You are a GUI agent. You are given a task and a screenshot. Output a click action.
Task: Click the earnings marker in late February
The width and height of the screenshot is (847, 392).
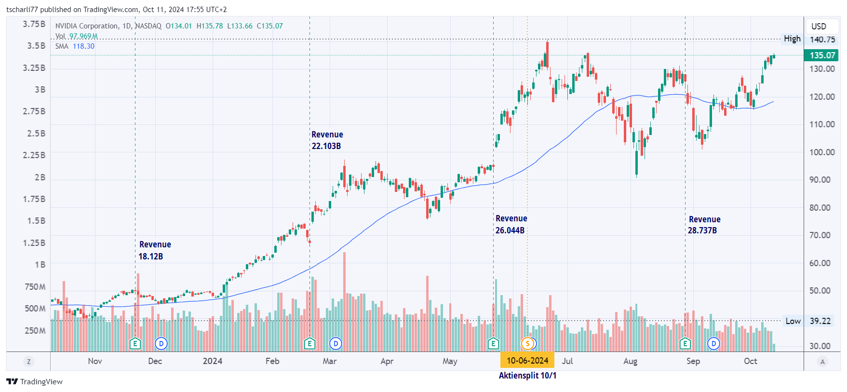[309, 343]
